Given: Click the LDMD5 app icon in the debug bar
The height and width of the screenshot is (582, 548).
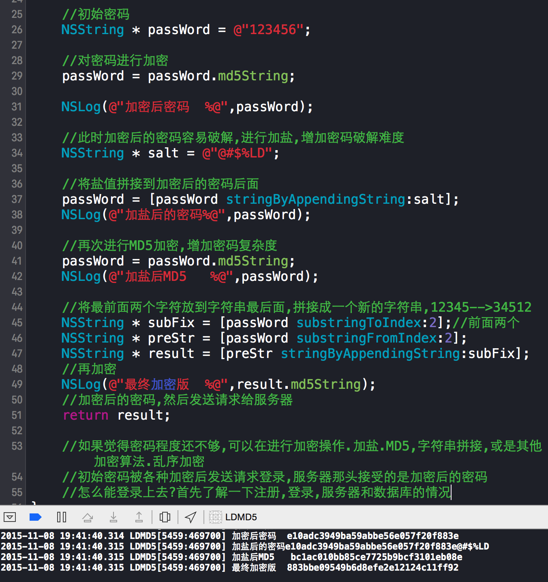Looking at the screenshot, I should click(x=216, y=517).
